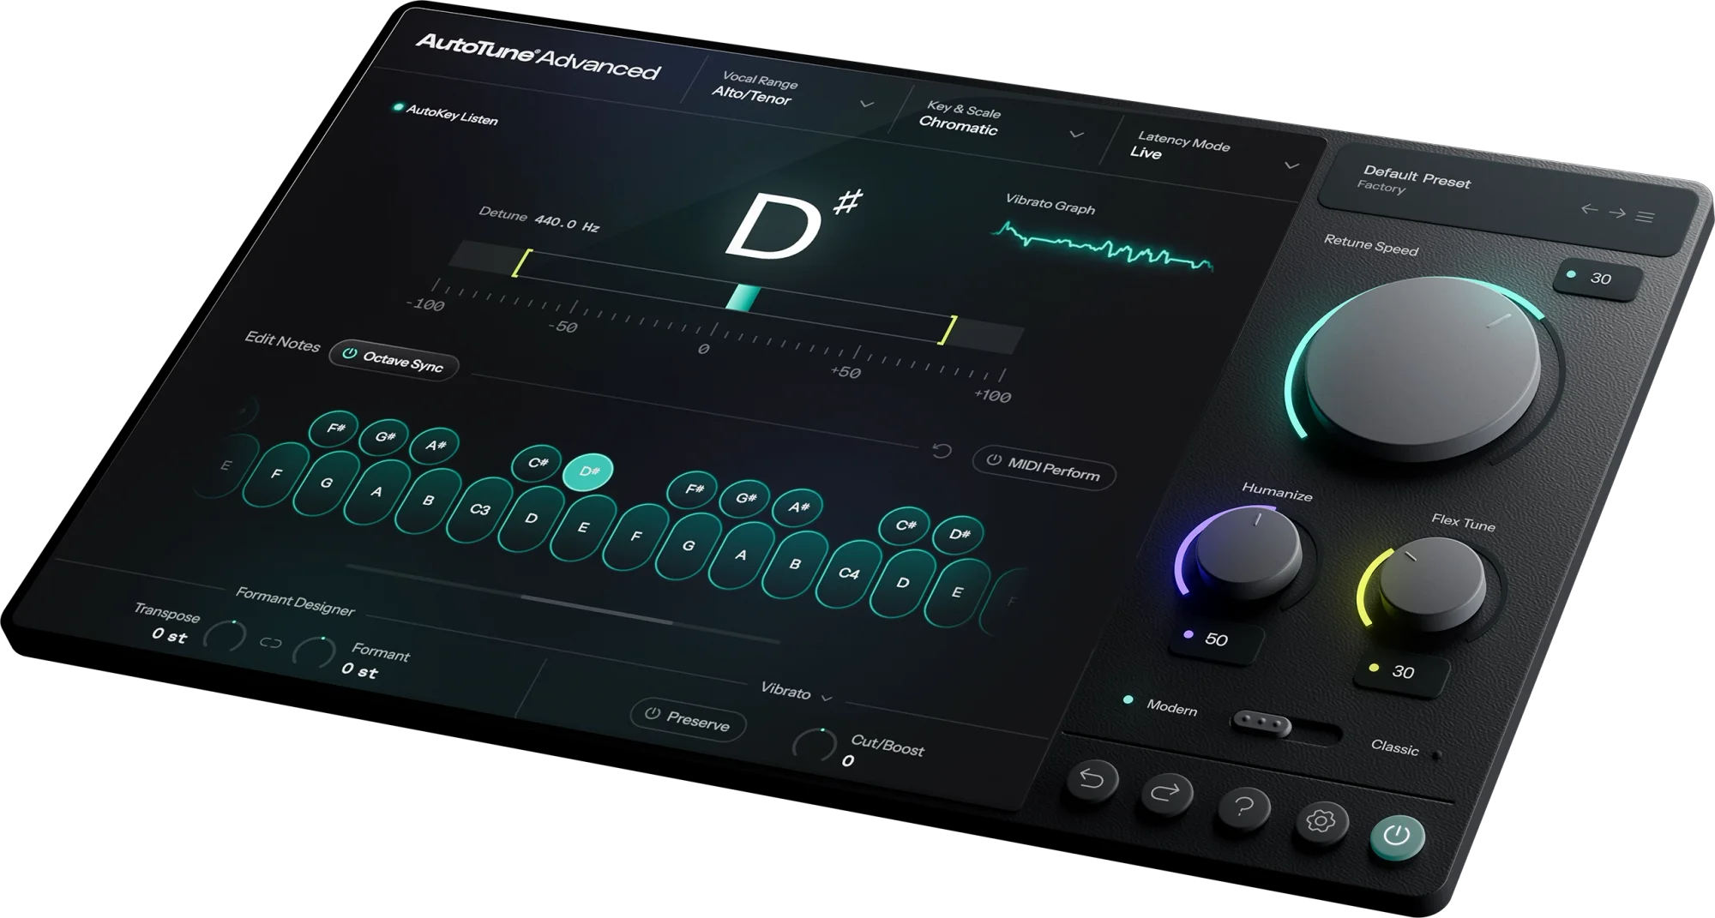The image size is (1715, 918).
Task: Expand the Vibrato section chevron
Action: [827, 698]
